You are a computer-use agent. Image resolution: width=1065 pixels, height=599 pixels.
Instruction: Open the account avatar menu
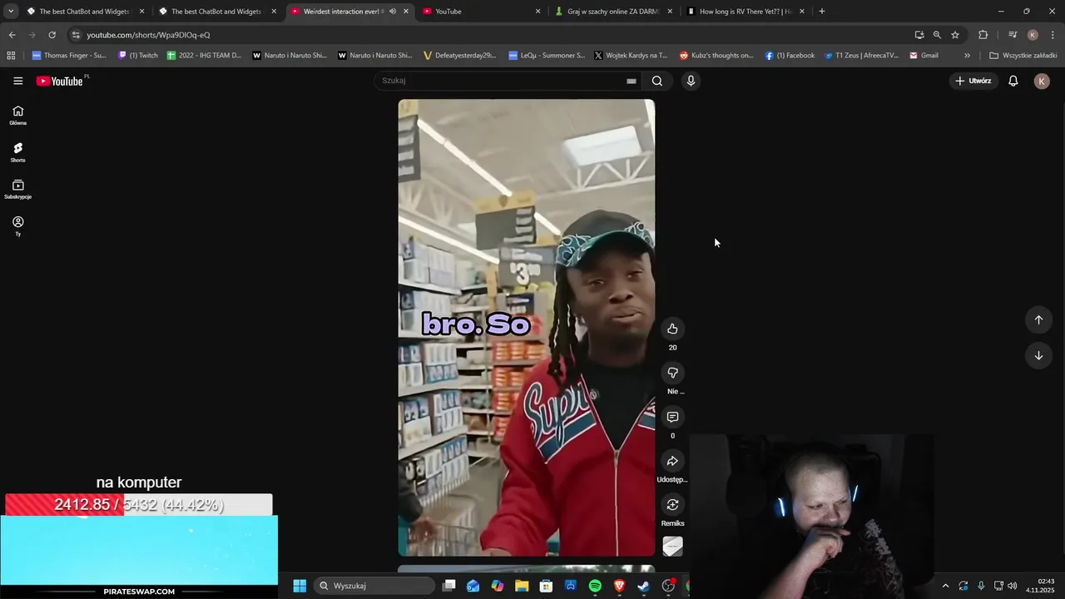[1042, 81]
